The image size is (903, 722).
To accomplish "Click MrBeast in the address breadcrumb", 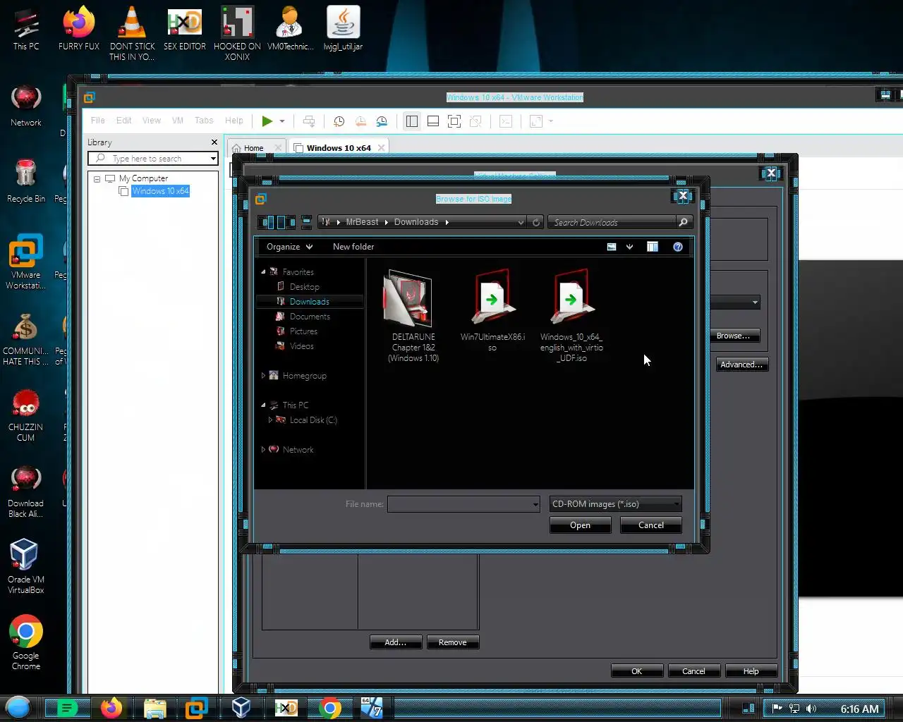I will (362, 222).
